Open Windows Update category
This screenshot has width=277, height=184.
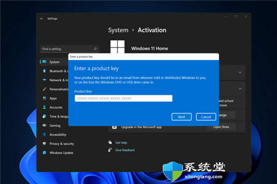(61, 153)
